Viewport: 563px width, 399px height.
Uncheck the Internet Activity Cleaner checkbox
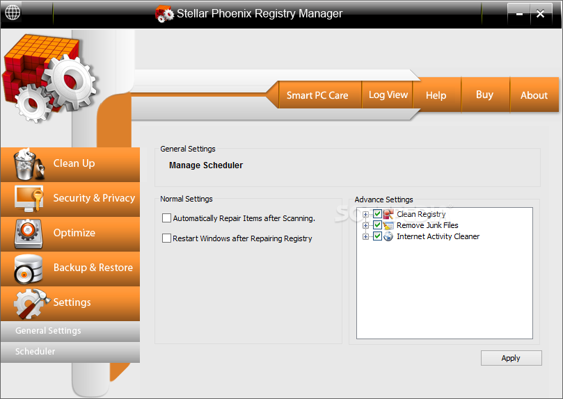(x=377, y=236)
